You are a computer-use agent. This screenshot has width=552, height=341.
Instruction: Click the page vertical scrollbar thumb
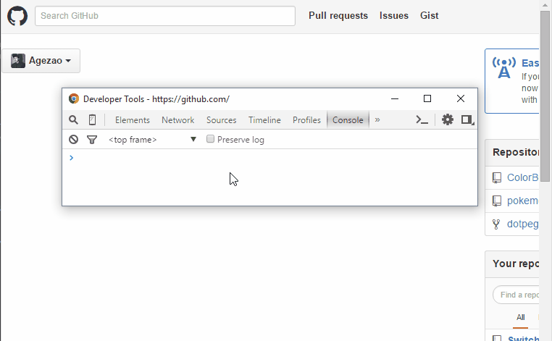[545, 96]
